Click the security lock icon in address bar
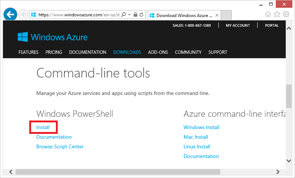Image resolution: width=295 pixels, height=178 pixels. tap(135, 14)
